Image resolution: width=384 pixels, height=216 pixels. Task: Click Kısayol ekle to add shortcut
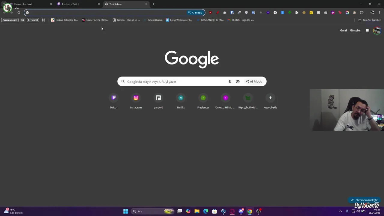click(270, 101)
